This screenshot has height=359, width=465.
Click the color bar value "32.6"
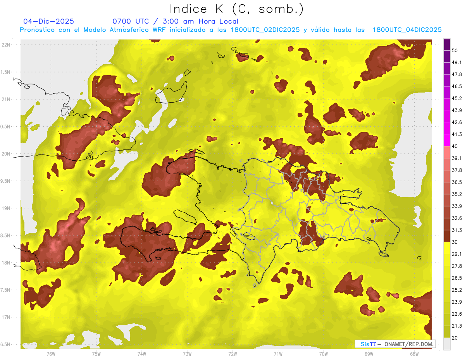coord(457,218)
